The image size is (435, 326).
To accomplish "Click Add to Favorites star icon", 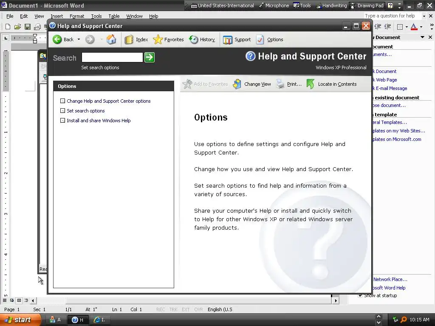I will [187, 84].
